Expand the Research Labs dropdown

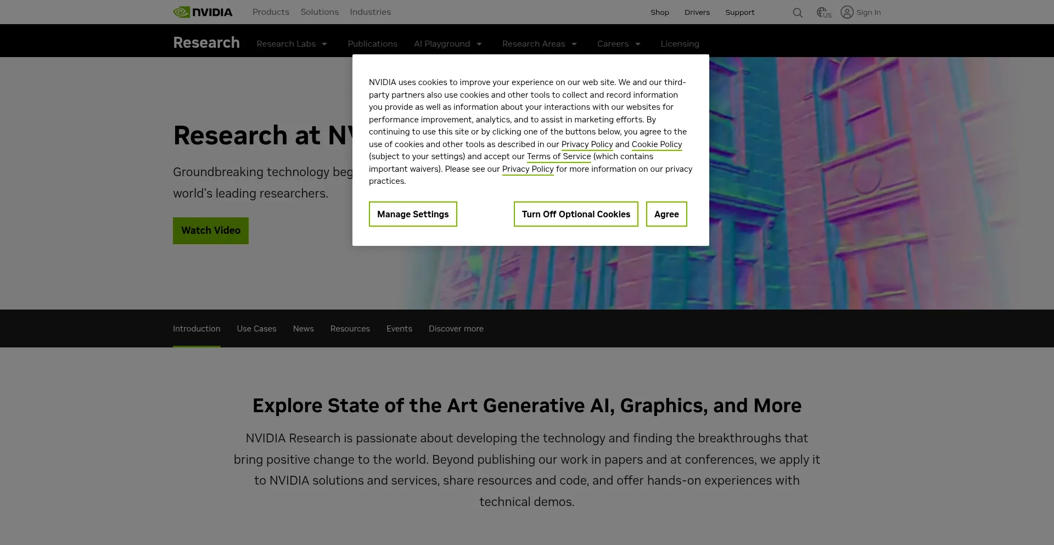point(292,44)
